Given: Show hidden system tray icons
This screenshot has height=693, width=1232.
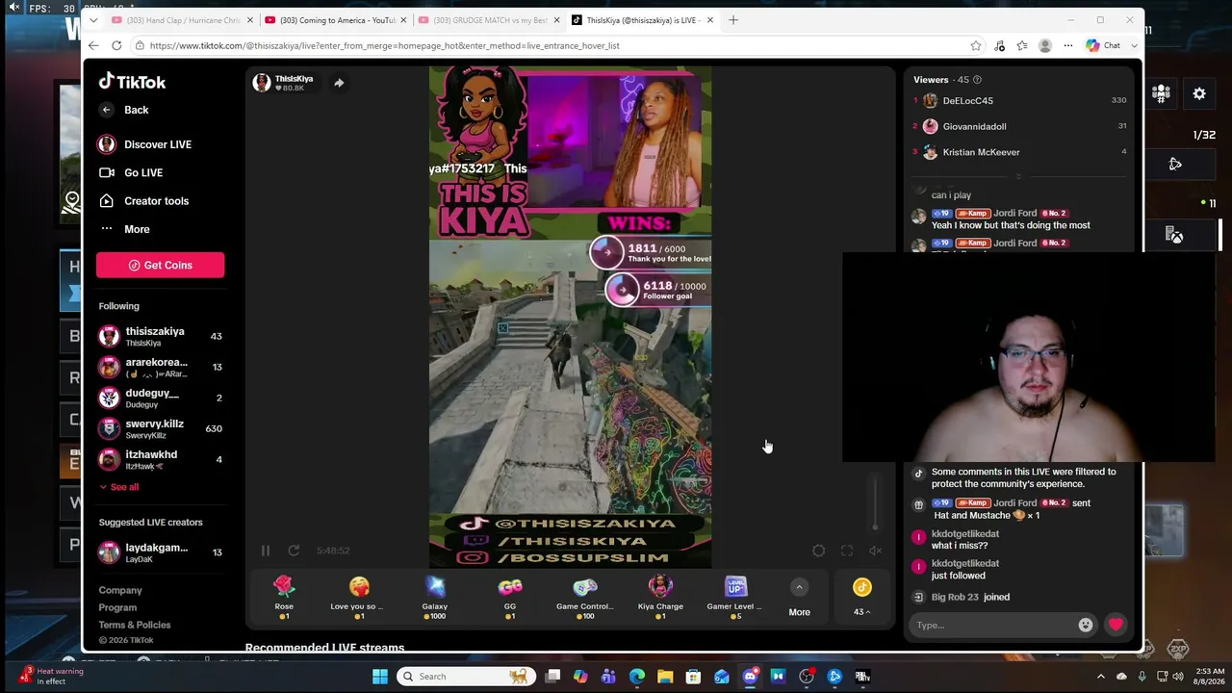Looking at the screenshot, I should 1101,677.
